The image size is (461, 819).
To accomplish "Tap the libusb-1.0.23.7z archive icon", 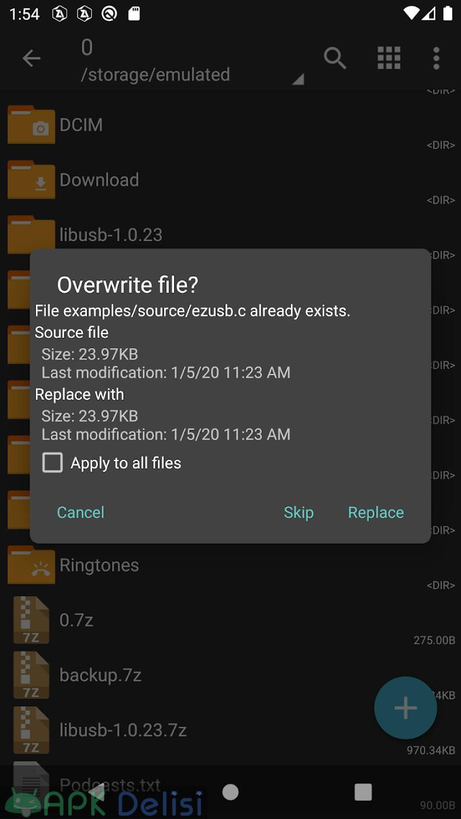I will [x=31, y=730].
